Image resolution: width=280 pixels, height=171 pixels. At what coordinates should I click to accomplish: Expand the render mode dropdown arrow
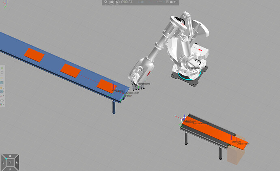tap(3, 88)
